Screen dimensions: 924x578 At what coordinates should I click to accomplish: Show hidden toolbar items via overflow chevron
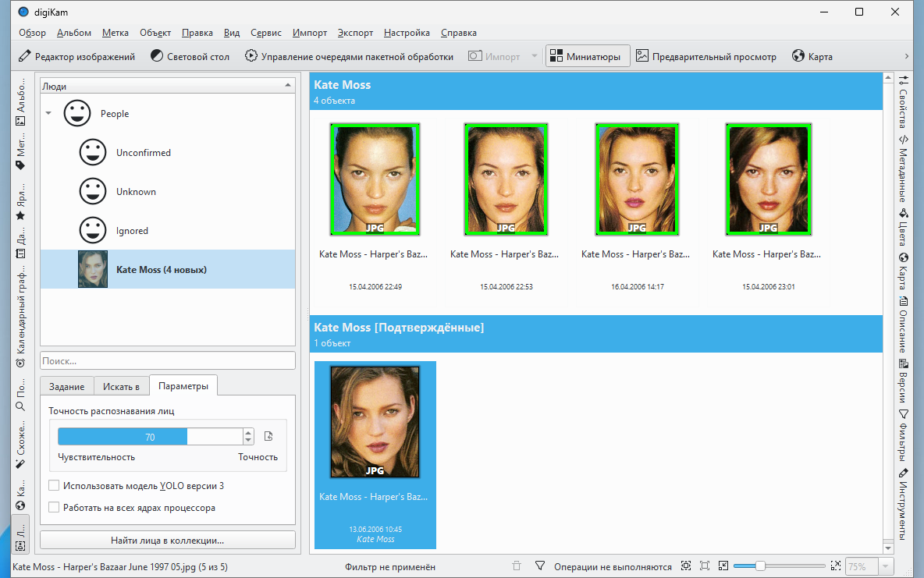[907, 57]
